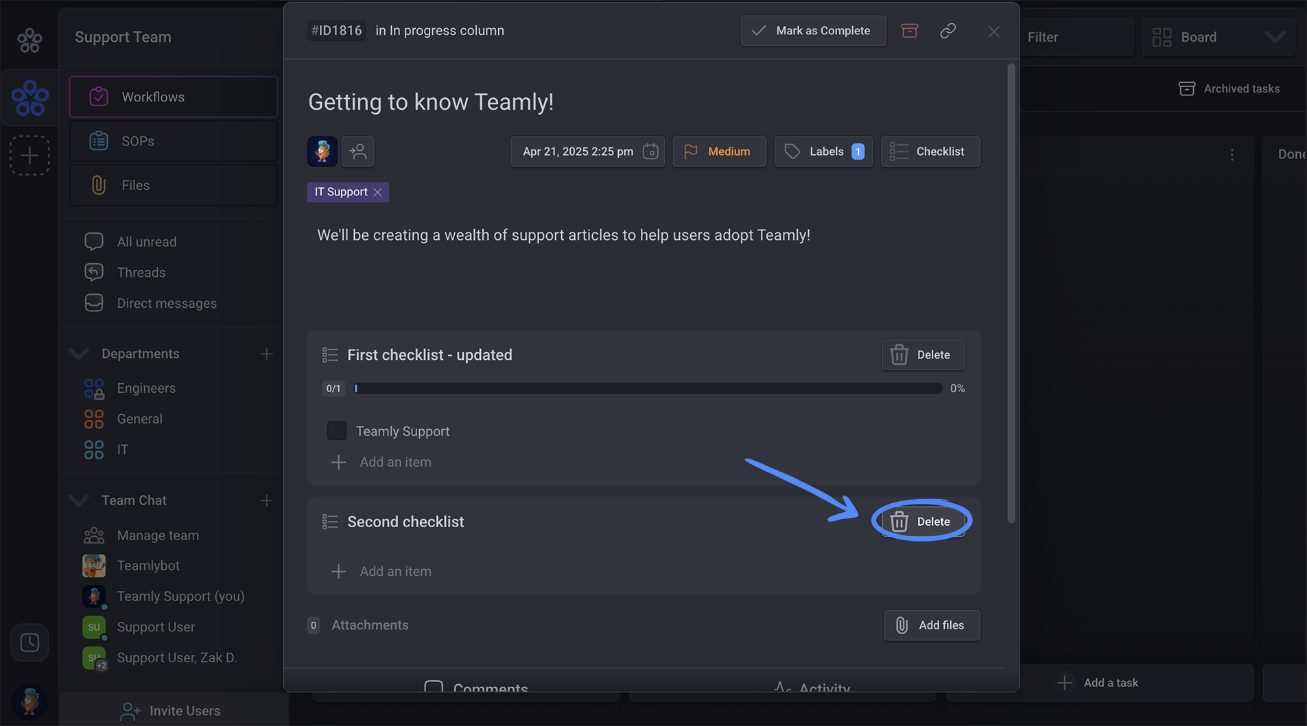Click the task dialog vertical scrollbar
Viewport: 1307px width, 726px height.
tap(1011, 293)
